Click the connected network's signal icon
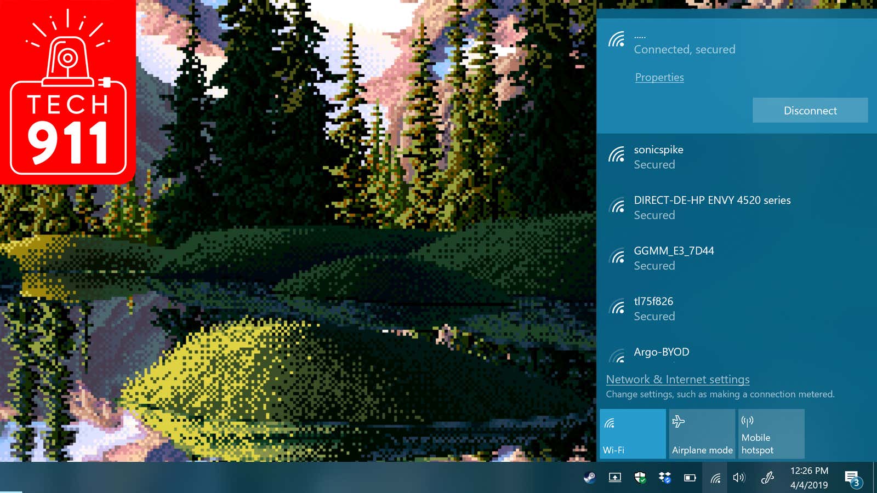 coord(617,39)
